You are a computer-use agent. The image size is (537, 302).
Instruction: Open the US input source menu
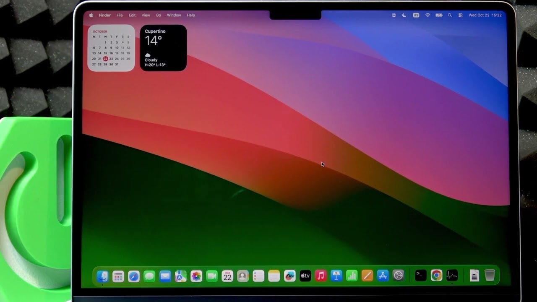tap(416, 15)
